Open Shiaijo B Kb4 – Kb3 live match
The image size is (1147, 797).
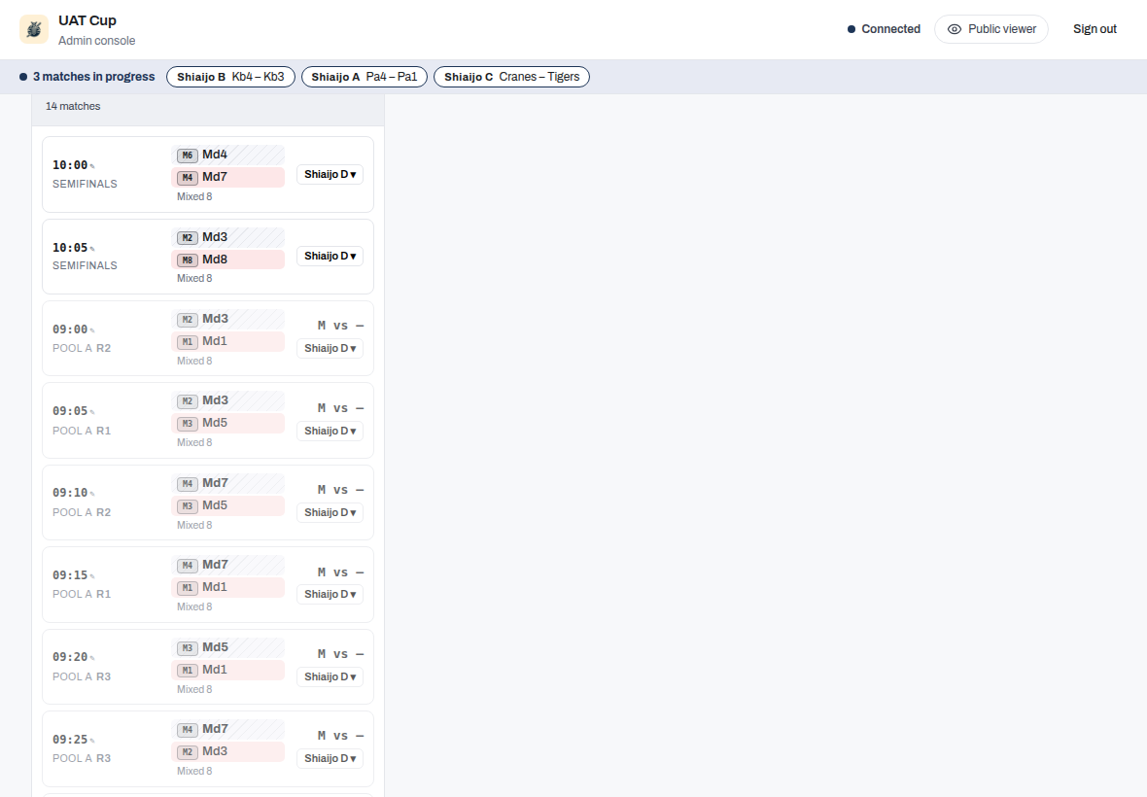230,77
